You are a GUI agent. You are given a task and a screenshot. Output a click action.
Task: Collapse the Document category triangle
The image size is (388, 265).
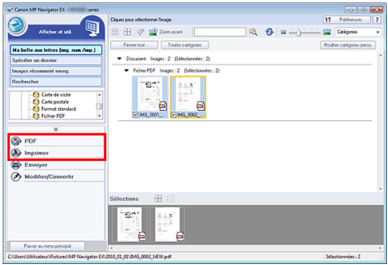[119, 59]
